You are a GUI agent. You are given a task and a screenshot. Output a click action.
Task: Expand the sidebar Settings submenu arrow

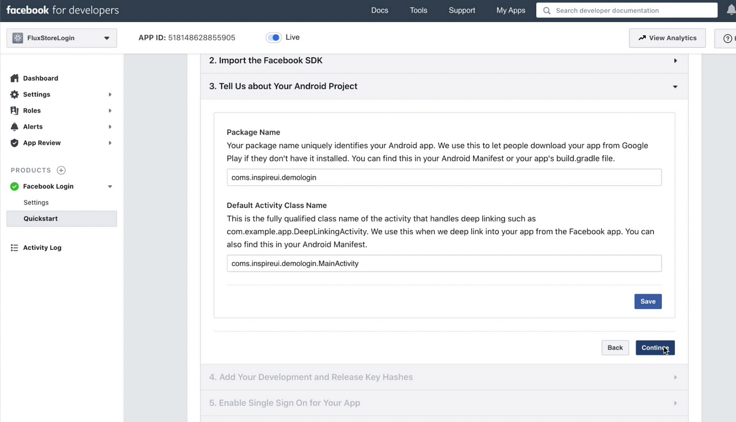(110, 95)
